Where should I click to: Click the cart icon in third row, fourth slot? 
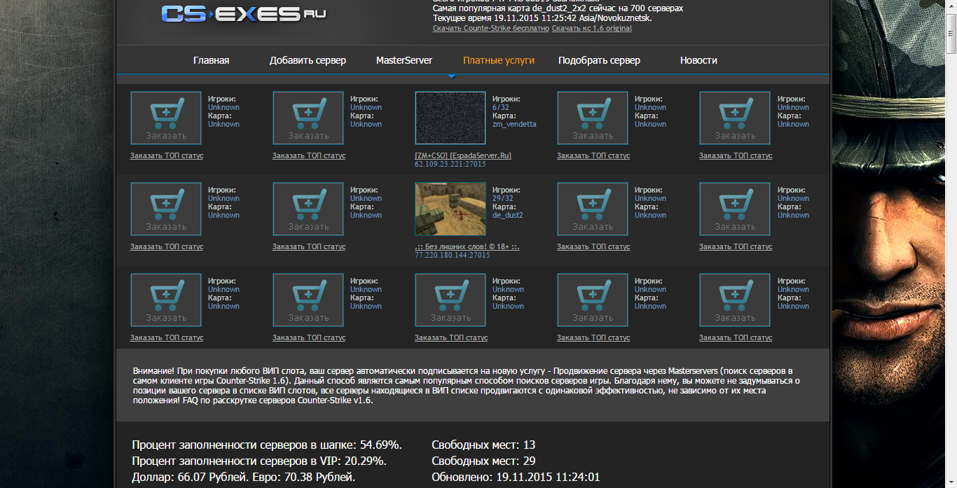(x=593, y=300)
